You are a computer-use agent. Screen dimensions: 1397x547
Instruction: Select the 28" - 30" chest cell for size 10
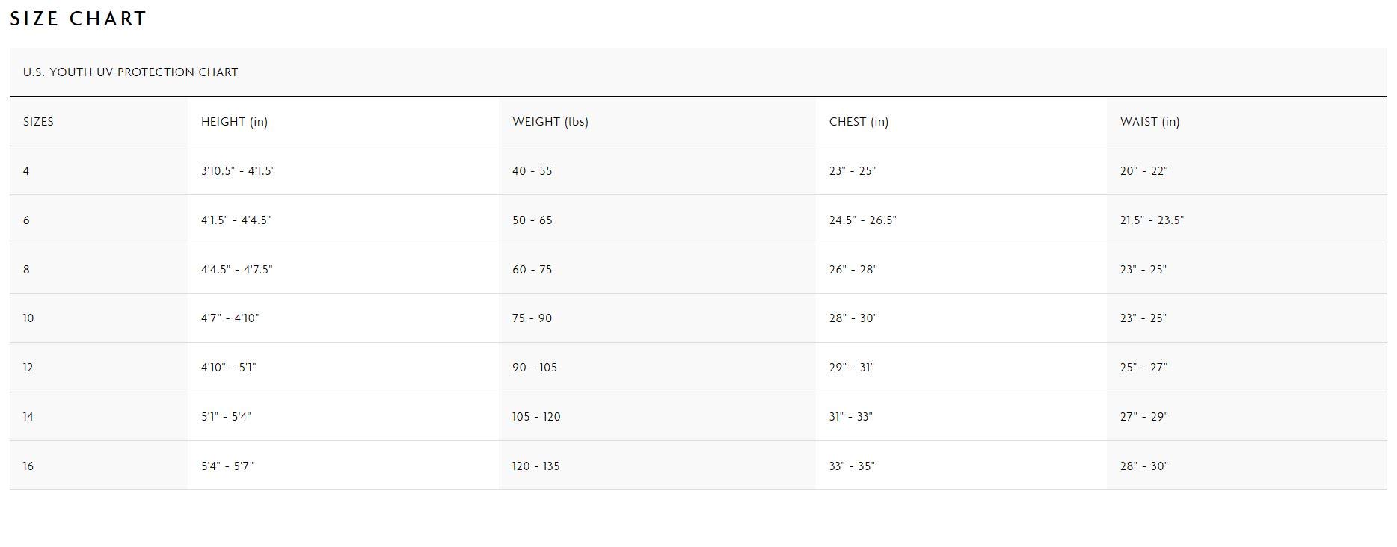(x=853, y=318)
